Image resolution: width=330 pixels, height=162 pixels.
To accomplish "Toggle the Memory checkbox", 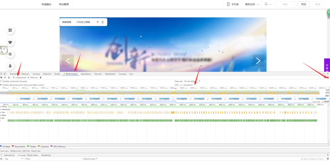I will (28, 77).
